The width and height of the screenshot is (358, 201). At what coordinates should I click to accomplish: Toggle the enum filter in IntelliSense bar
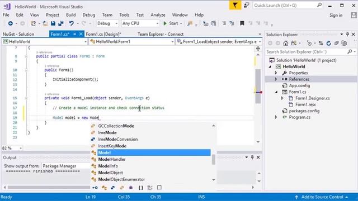(122, 188)
